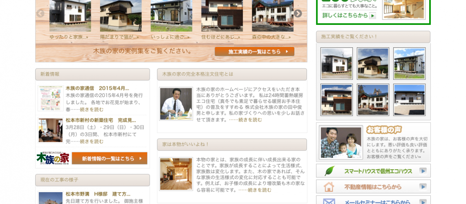Click the 家は本物がいいよね！ header
The image size is (466, 204).
(232, 144)
